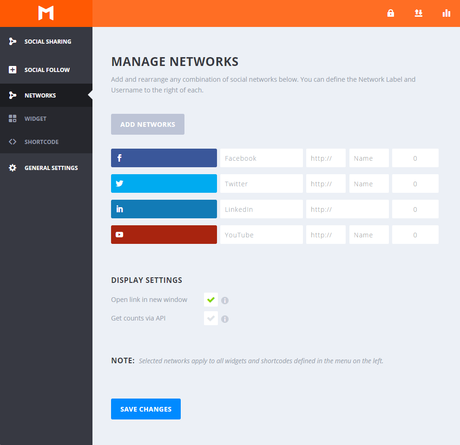Select Shortcode in the sidebar submenu
The image size is (460, 445).
(41, 142)
